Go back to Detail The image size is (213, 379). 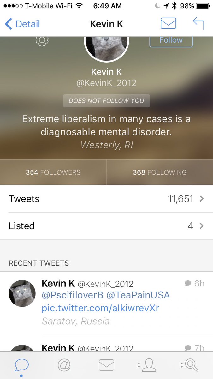[22, 24]
